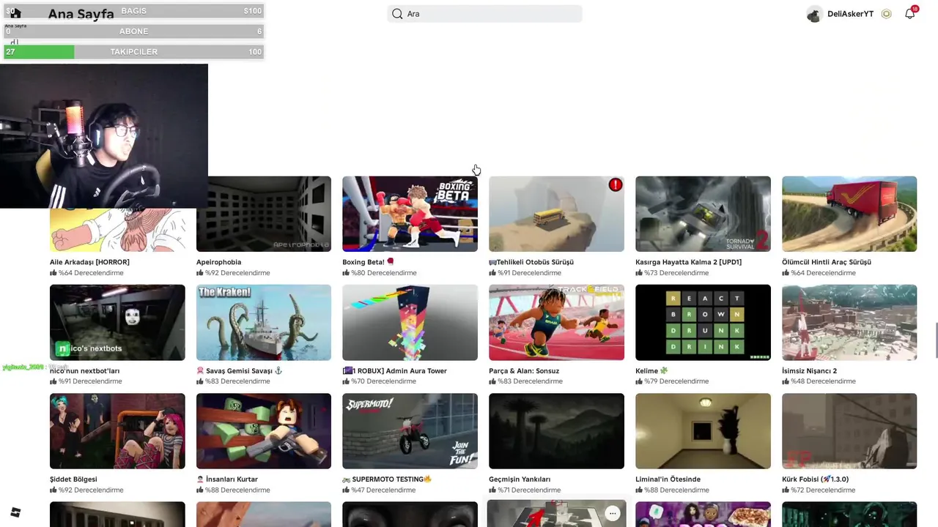Click the Parça & Alan: Sonsuz title

[524, 371]
